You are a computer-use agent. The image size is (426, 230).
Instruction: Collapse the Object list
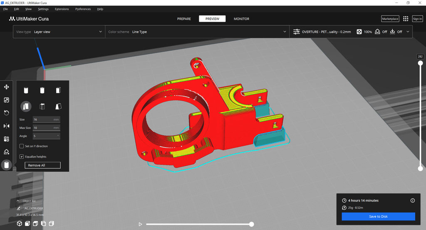[x=18, y=201]
